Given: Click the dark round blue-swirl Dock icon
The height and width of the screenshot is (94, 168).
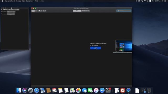Looking at the screenshot, I should (x=129, y=90).
